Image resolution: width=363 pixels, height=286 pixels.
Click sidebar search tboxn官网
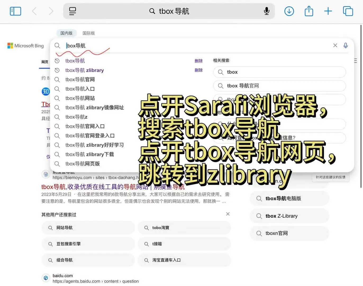tap(289, 233)
